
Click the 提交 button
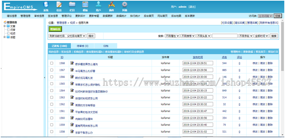[x=91, y=36]
